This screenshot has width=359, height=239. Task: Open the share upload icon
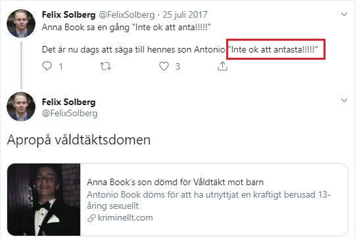222,66
